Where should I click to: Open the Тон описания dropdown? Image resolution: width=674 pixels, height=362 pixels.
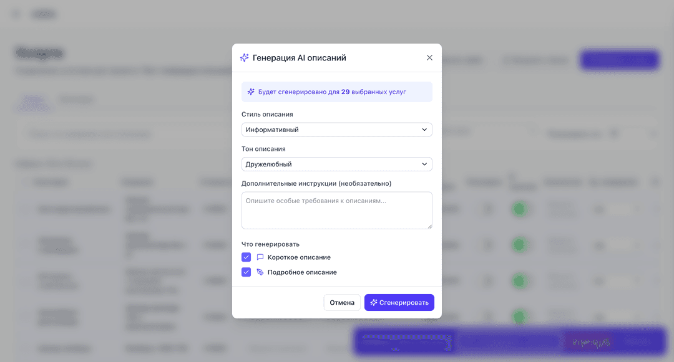337,164
